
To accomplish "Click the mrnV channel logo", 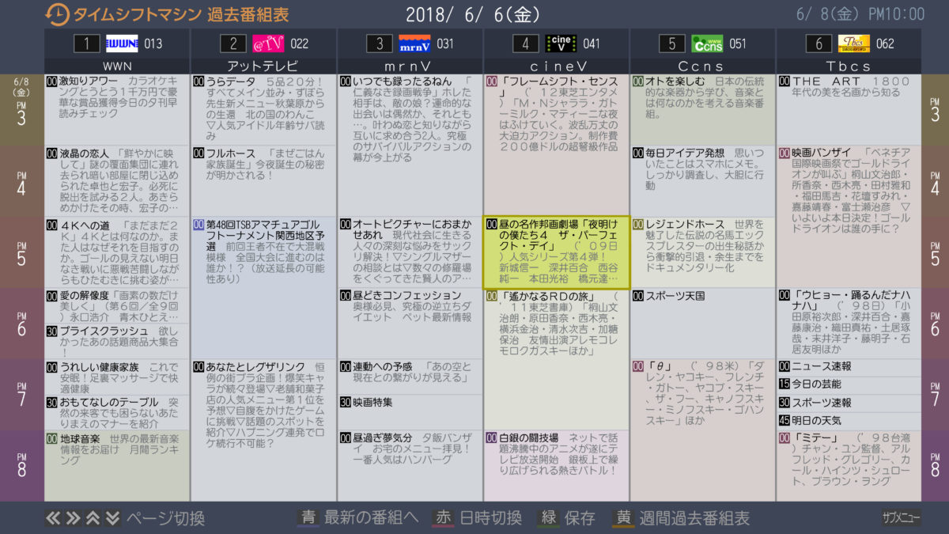I will [x=414, y=44].
